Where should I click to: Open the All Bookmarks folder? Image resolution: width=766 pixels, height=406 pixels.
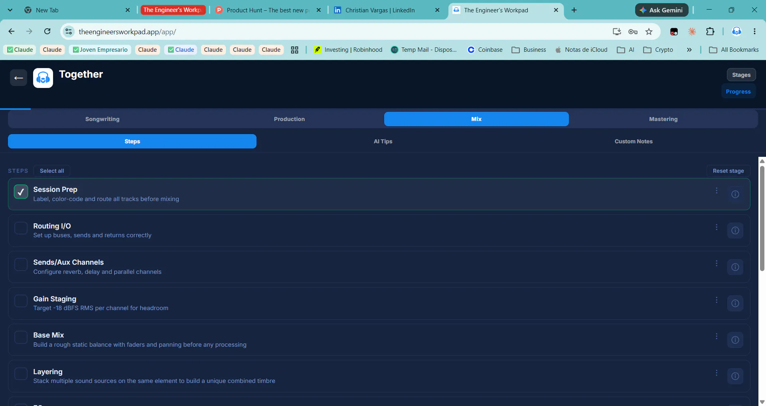[x=734, y=50]
